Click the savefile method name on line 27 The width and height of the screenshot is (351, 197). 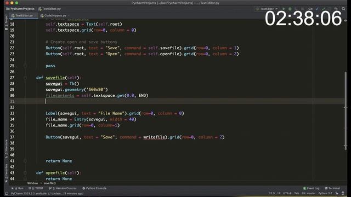pyautogui.click(x=55, y=78)
